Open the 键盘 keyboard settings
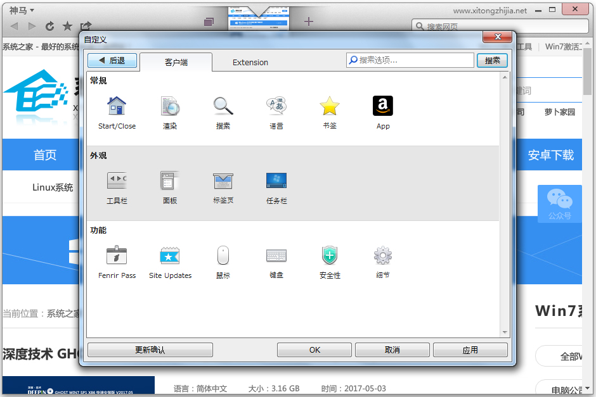This screenshot has width=596, height=397. [x=276, y=255]
